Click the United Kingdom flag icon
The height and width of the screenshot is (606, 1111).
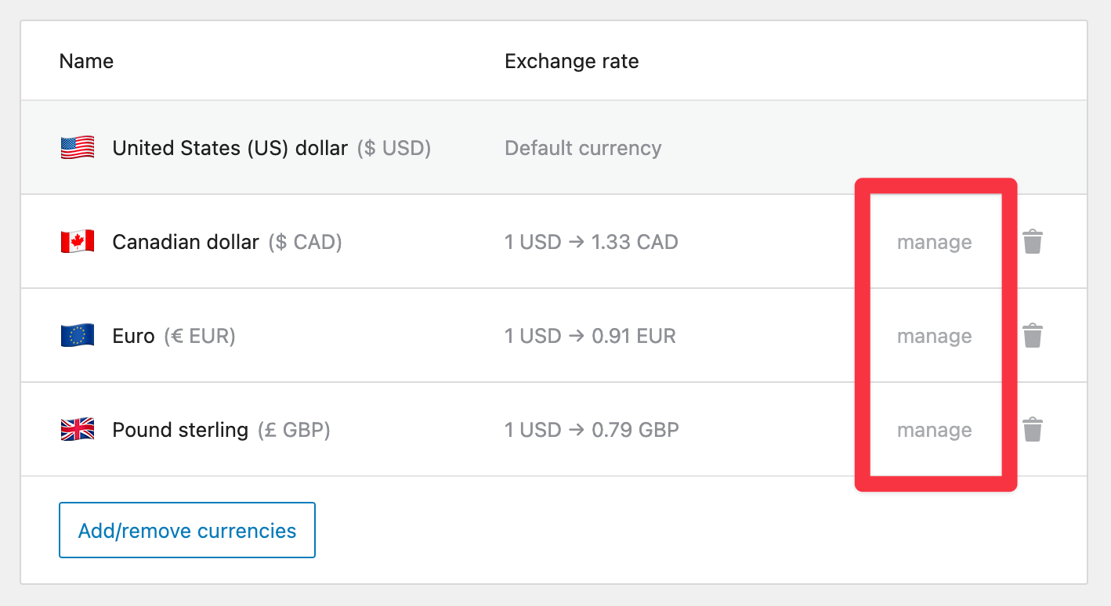pyautogui.click(x=76, y=429)
